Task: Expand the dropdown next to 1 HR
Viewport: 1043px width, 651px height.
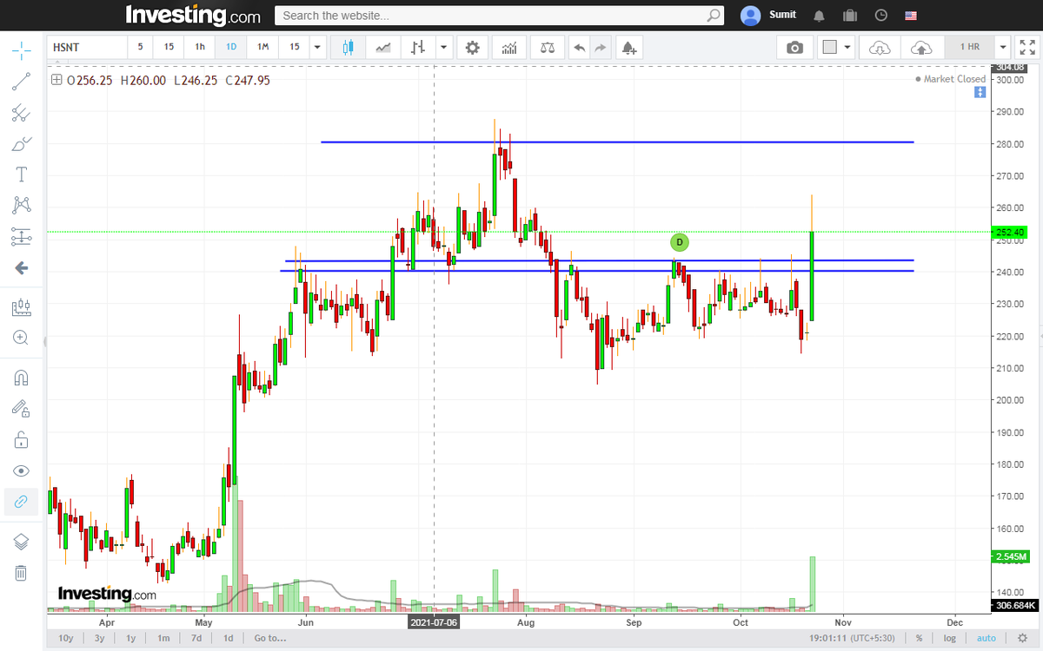Action: click(1002, 47)
